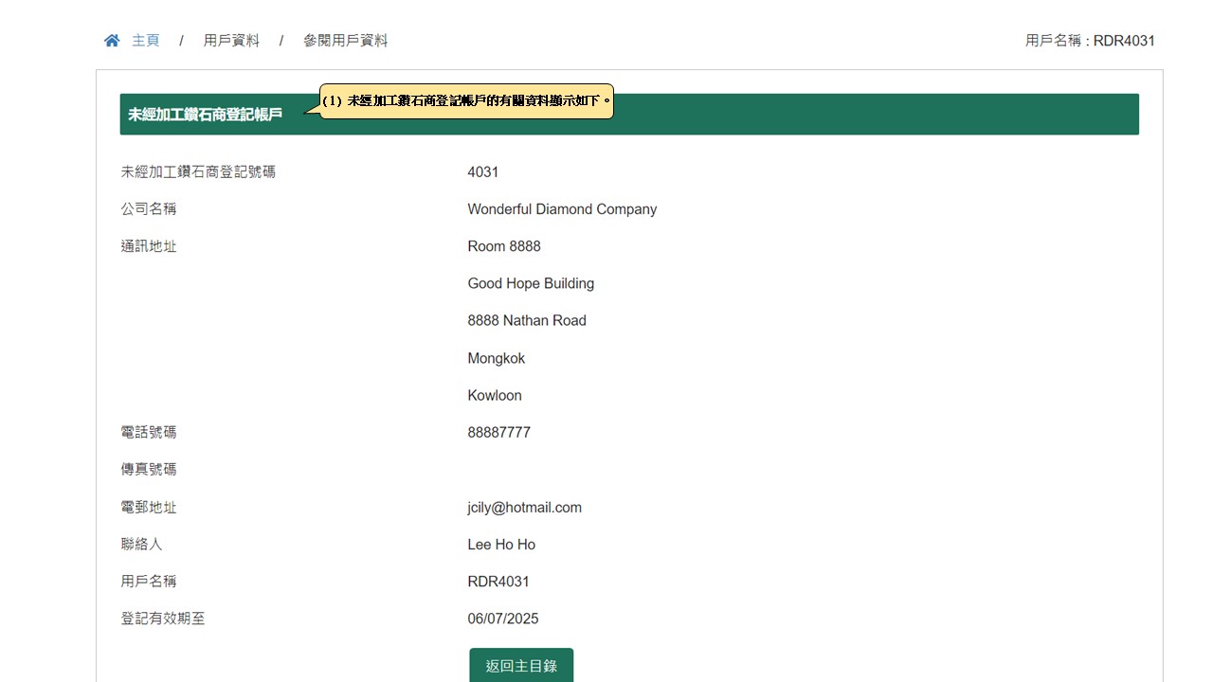Select registration number value 4031
Viewport: 1213px width, 682px height.
(x=482, y=172)
